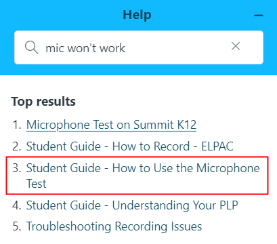
Task: Collapse Help using the top-right dash
Action: (259, 16)
